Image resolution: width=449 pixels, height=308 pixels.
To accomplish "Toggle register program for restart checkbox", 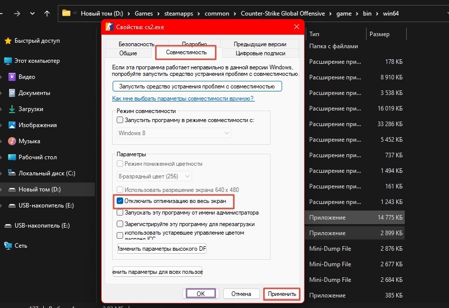I will point(120,224).
